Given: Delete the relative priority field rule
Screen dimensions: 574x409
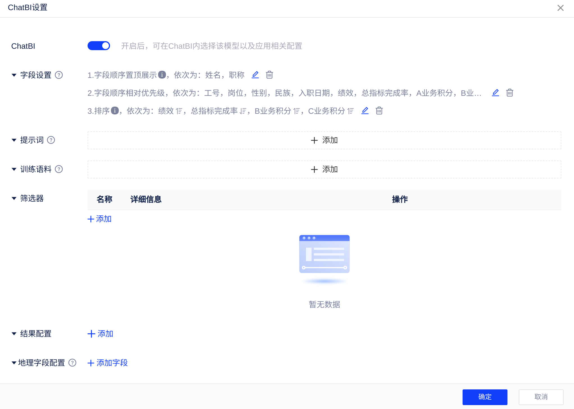Looking at the screenshot, I should tap(510, 93).
